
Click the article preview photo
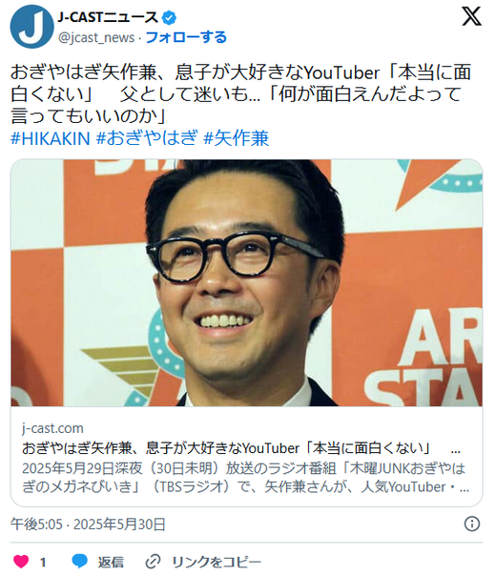click(x=246, y=283)
